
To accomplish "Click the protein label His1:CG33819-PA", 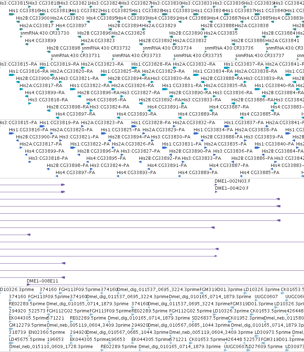I will (59, 123).
